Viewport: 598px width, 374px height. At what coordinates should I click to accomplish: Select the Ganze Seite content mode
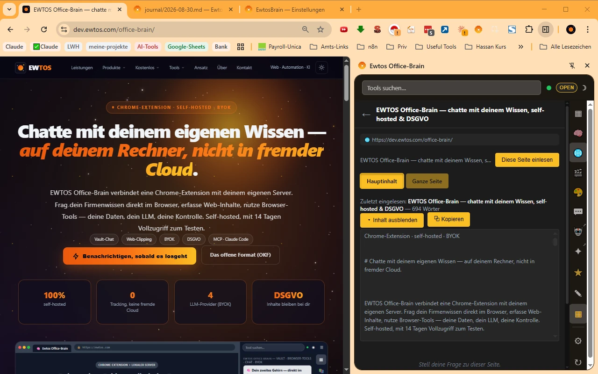[x=427, y=181]
